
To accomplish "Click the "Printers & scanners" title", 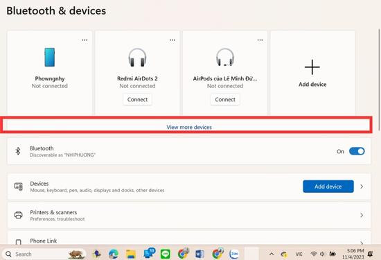I will (x=53, y=212).
